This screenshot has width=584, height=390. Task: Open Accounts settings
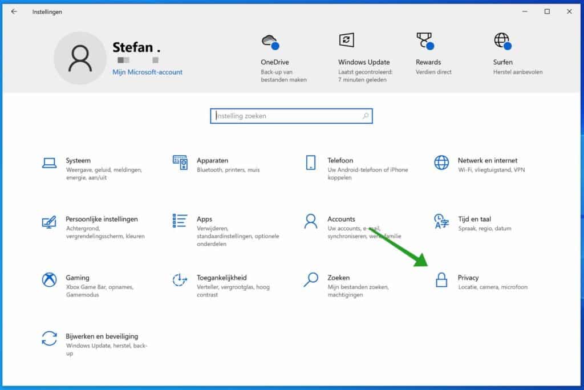point(342,220)
